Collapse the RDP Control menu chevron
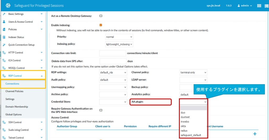The height and width of the screenshot is (140, 269). (x=42, y=76)
